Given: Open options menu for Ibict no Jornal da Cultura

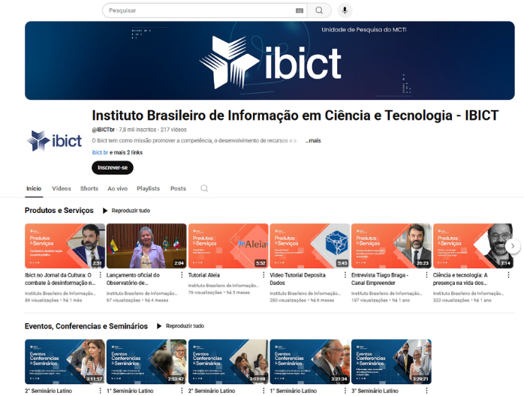Looking at the screenshot, I should tap(101, 274).
